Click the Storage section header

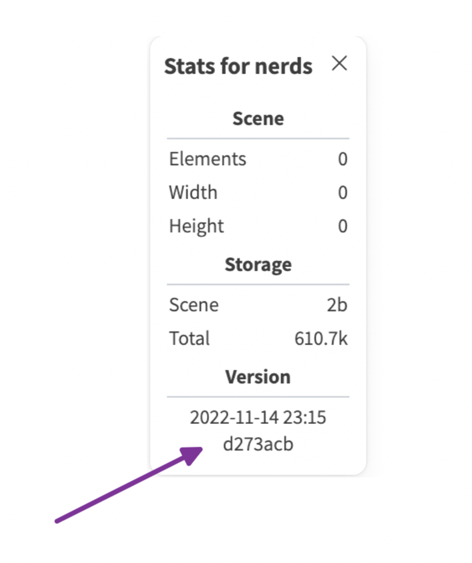click(258, 264)
